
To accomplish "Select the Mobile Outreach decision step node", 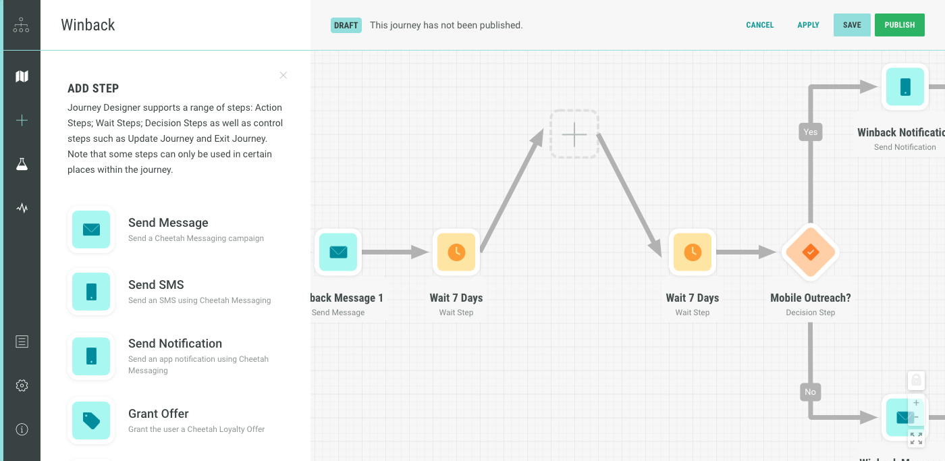I will tap(810, 252).
